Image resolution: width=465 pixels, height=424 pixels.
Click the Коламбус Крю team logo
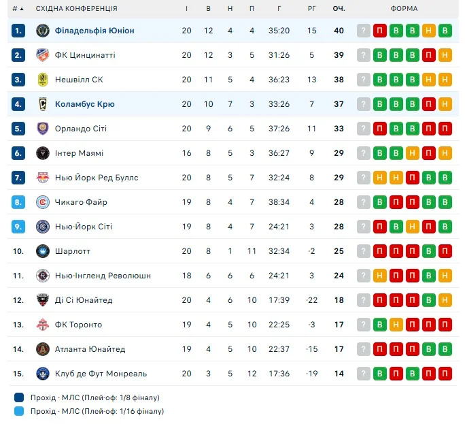pyautogui.click(x=42, y=104)
